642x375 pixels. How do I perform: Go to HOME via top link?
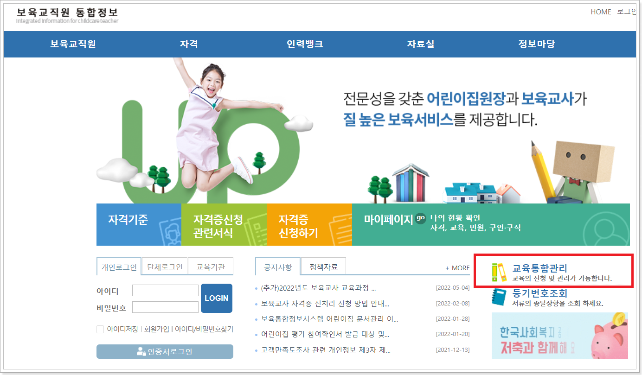(601, 12)
